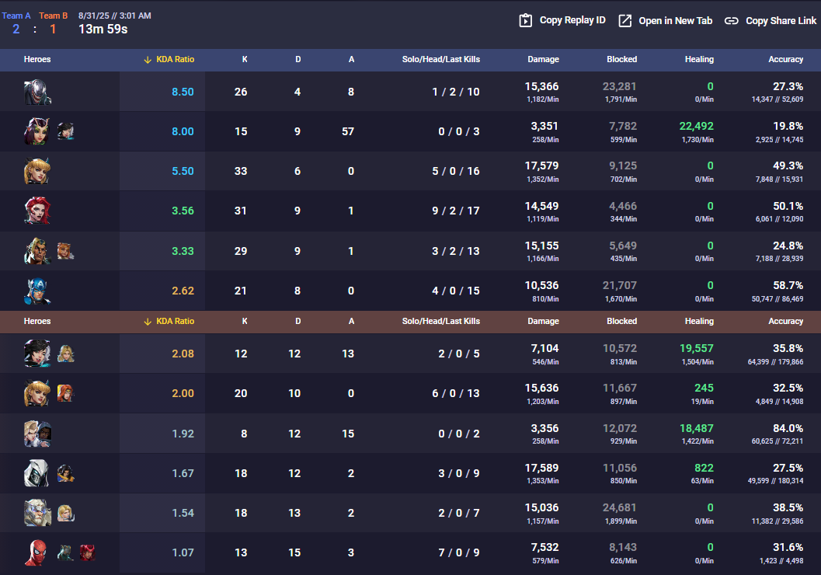
Task: Click the Copy Replay ID clipboard icon
Action: [525, 20]
